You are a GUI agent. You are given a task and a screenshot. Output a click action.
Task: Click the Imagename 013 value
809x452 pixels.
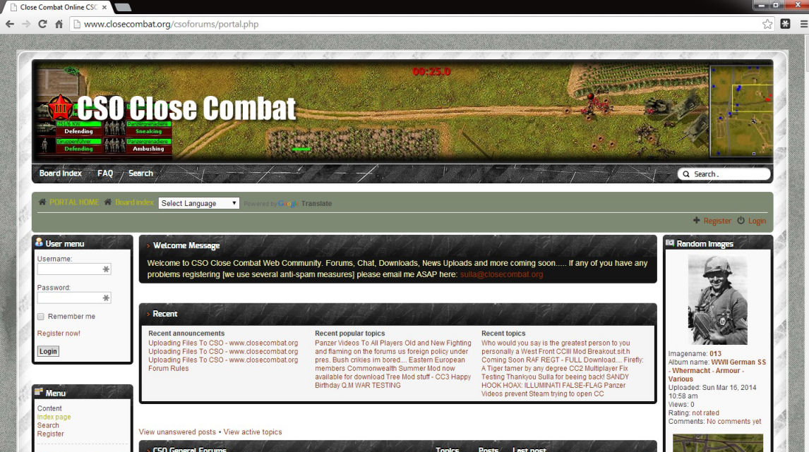[715, 353]
